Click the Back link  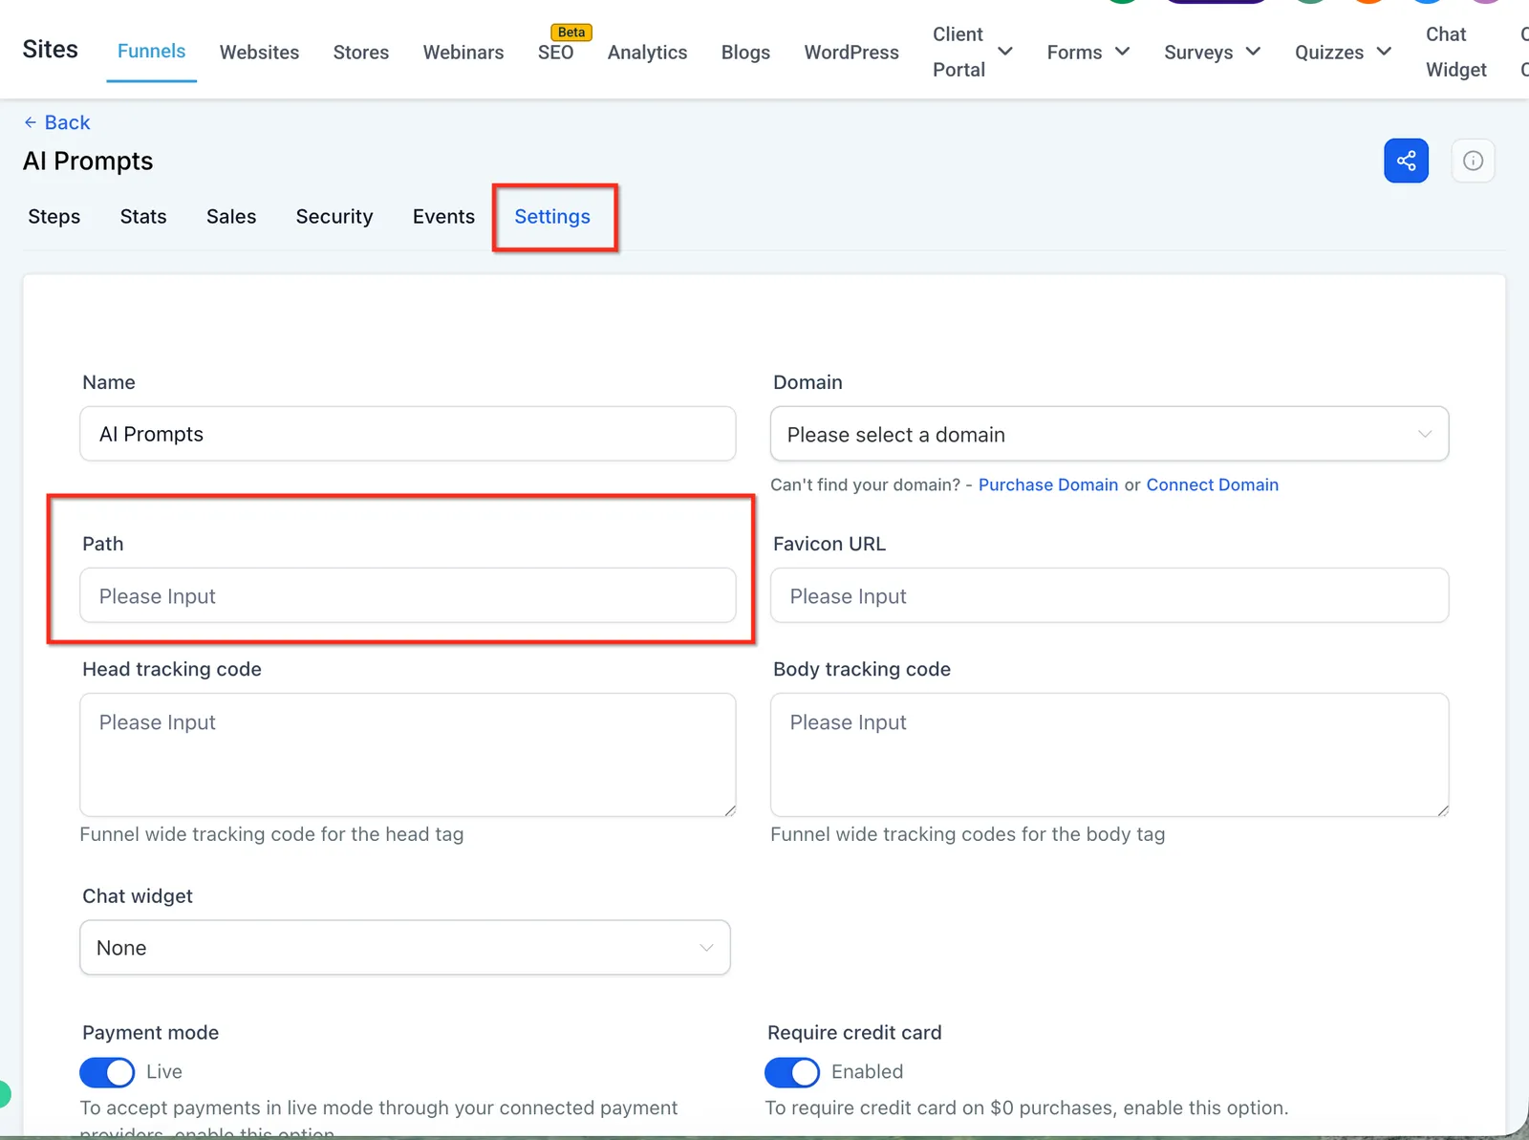(67, 122)
